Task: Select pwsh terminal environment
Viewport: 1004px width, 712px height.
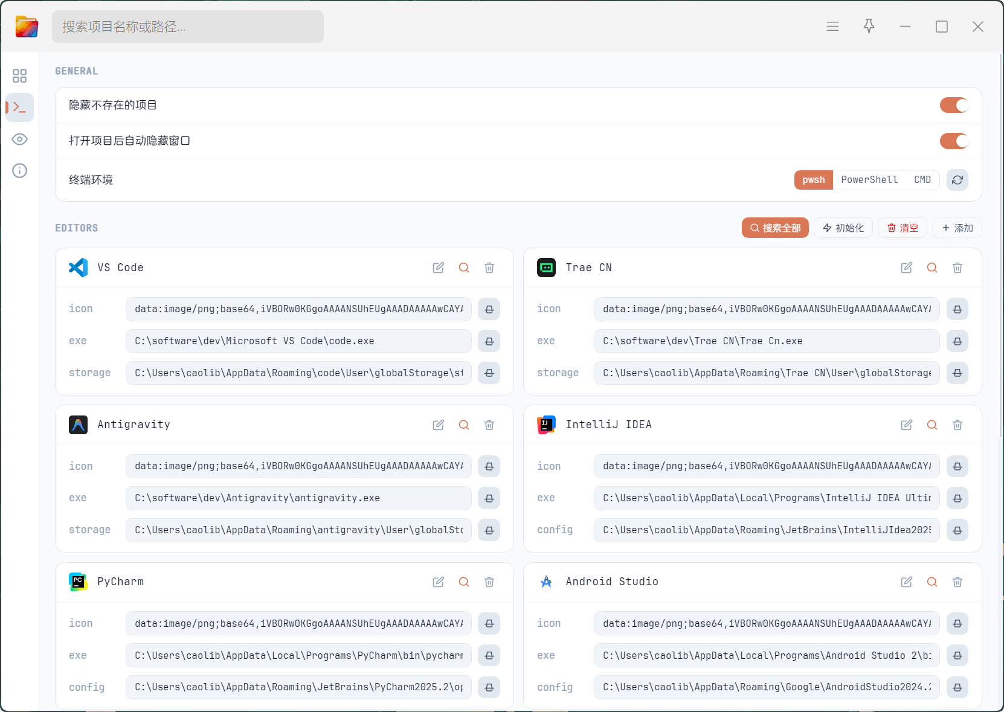Action: [x=814, y=180]
